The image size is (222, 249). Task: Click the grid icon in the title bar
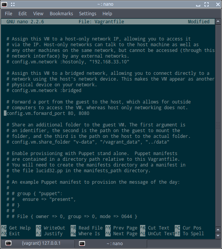13,5
